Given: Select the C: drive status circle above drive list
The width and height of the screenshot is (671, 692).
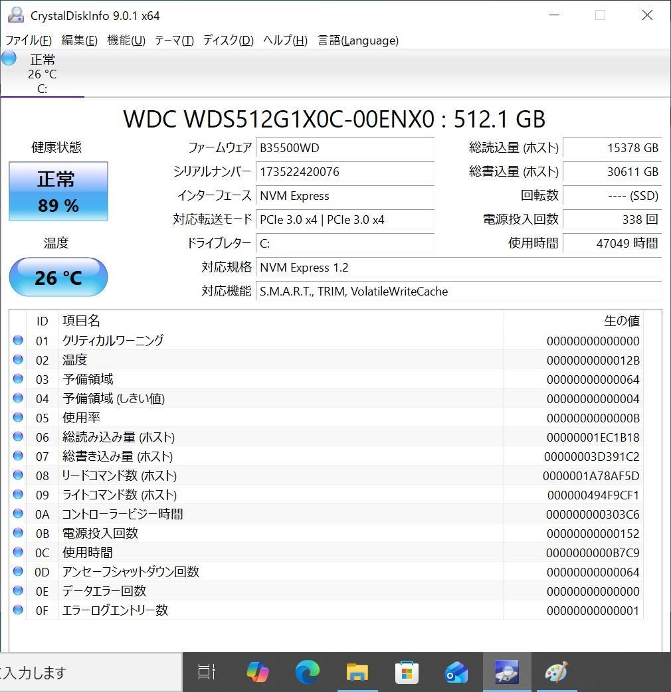Looking at the screenshot, I should click(9, 58).
